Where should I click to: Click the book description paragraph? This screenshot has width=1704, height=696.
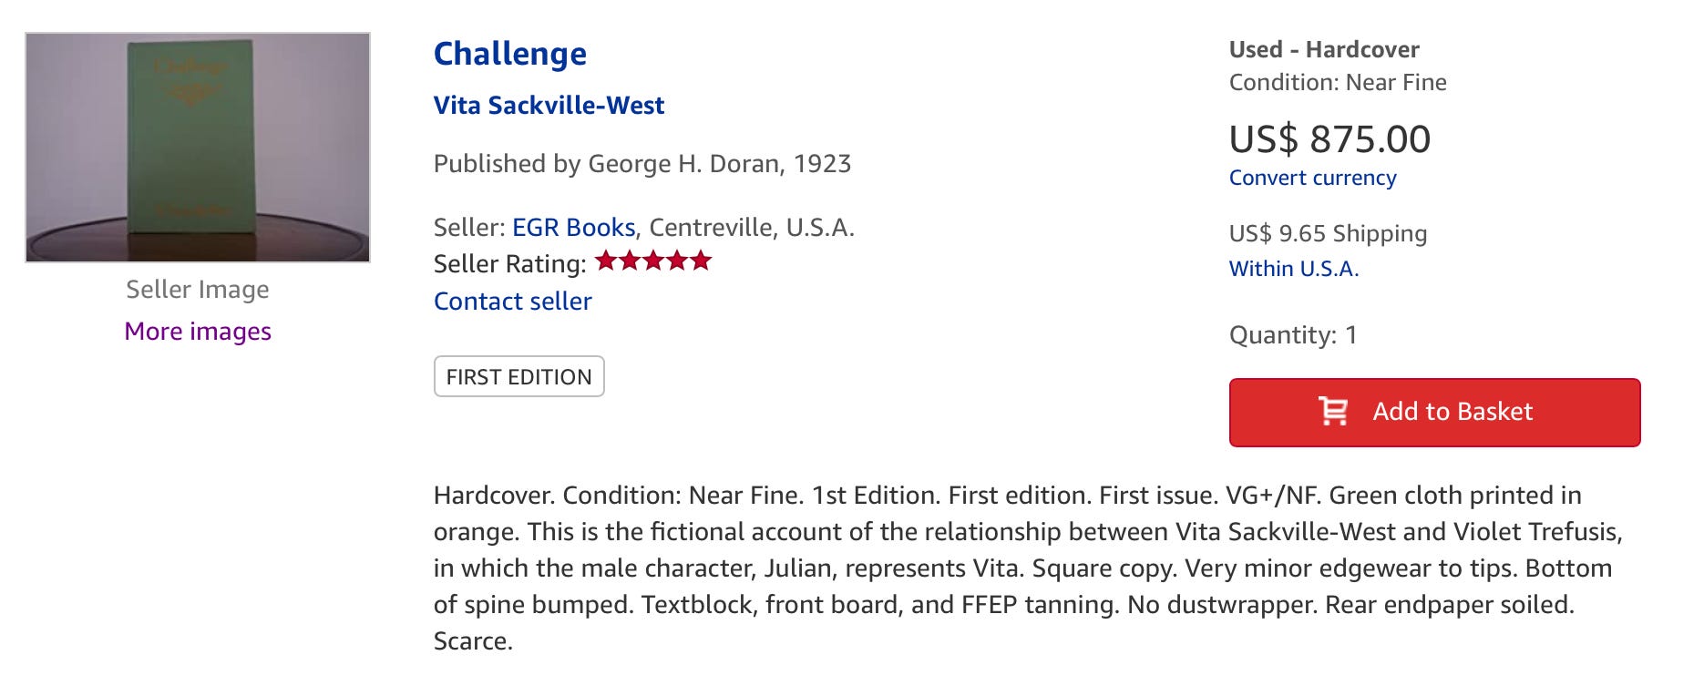click(x=1028, y=568)
